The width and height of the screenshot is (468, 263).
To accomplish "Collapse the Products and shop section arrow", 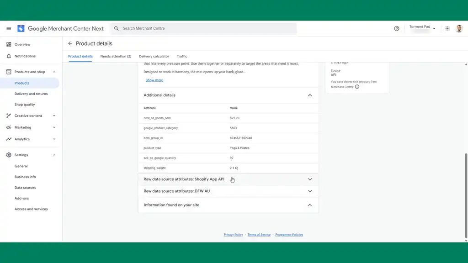I will point(54,72).
